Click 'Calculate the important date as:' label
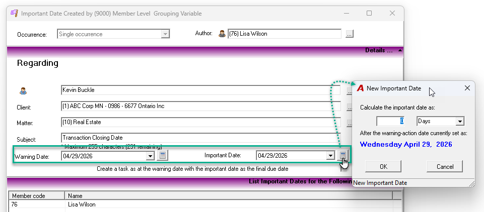The image size is (484, 212). [398, 108]
